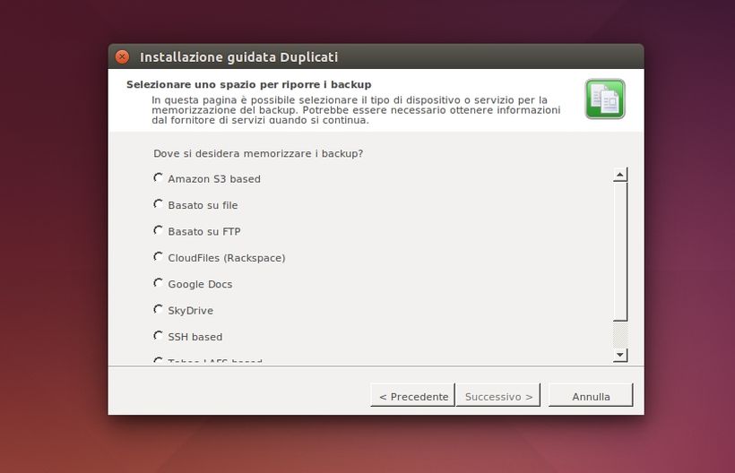Click the green Duplicati documents icon

pyautogui.click(x=605, y=99)
